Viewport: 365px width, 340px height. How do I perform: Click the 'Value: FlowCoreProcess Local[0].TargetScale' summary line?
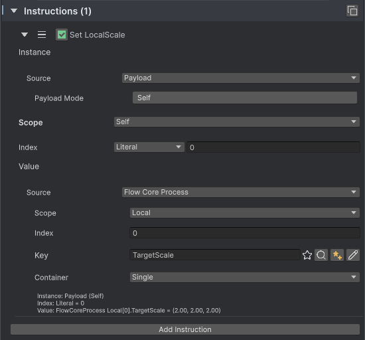(x=129, y=310)
